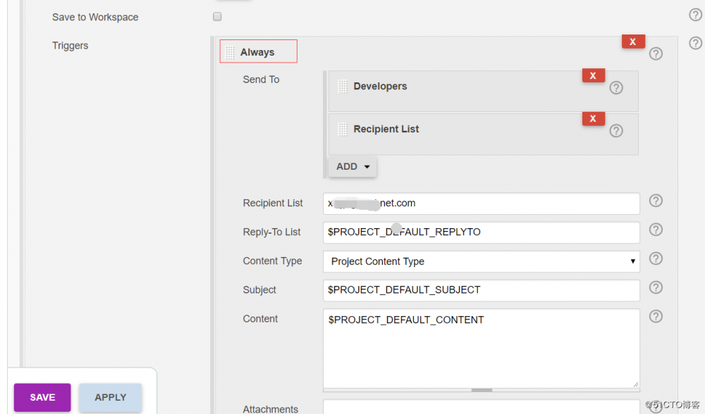Viewport: 705px width, 414px height.
Task: Click the SAVE button
Action: [42, 397]
